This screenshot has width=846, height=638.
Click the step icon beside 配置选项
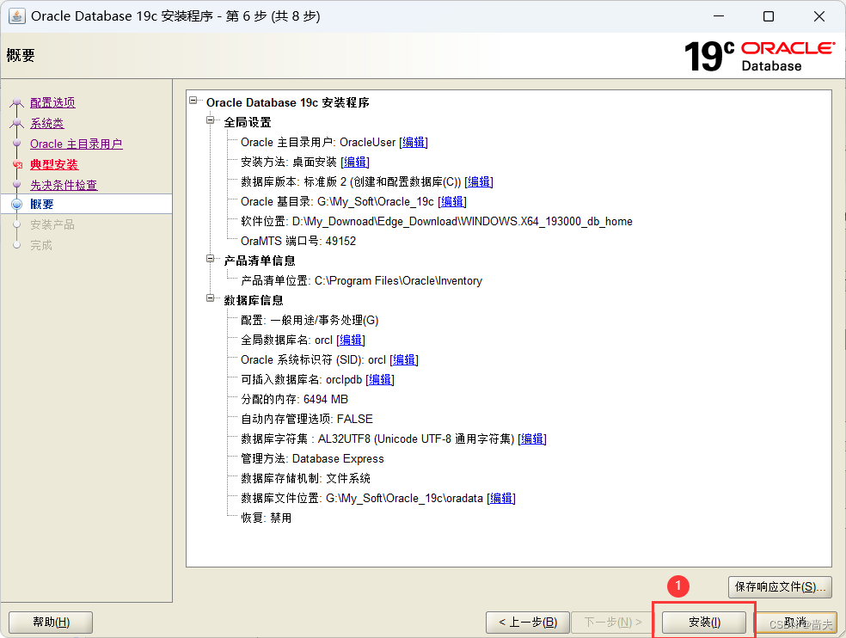16,101
